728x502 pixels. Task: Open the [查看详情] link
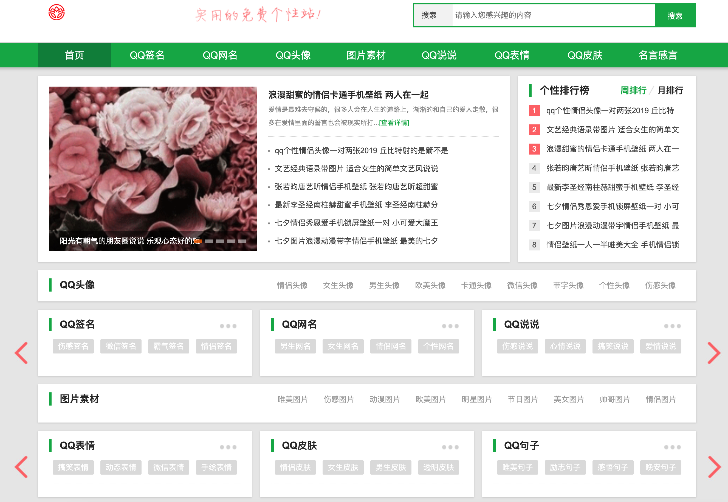coord(394,123)
